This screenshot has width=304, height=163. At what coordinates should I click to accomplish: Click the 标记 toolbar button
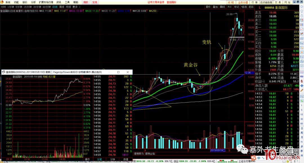(x=237, y=7)
